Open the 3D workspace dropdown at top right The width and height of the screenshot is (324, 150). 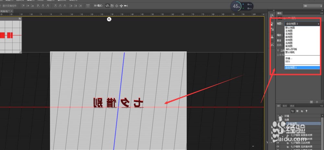tap(312, 6)
